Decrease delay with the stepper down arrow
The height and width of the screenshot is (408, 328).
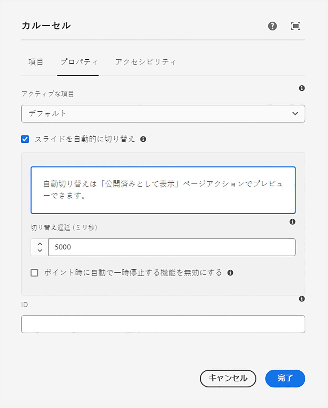tap(40, 251)
